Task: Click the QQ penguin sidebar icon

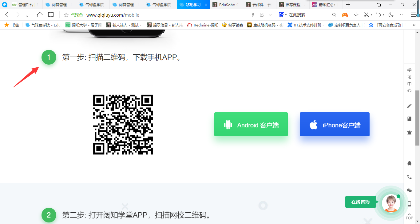Action: click(409, 163)
